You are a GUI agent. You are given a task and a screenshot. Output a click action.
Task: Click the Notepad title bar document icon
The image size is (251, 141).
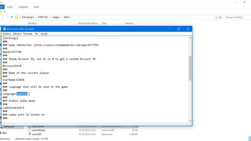[x=4, y=29]
